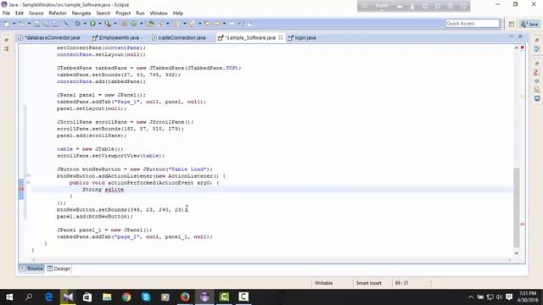Screen dimensions: 543x305
Task: Collapse the addActionListener code fold
Action: [x=28, y=175]
